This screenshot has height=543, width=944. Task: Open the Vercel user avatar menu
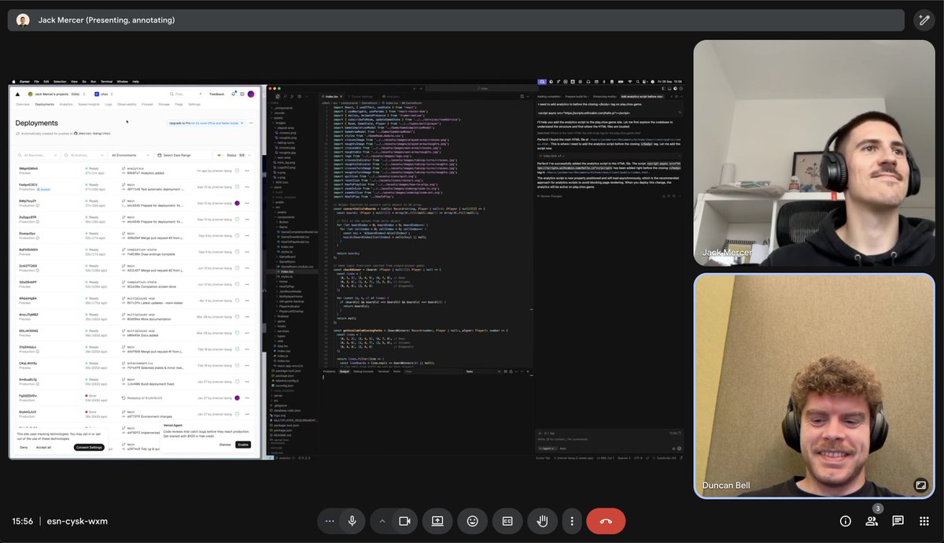point(251,94)
